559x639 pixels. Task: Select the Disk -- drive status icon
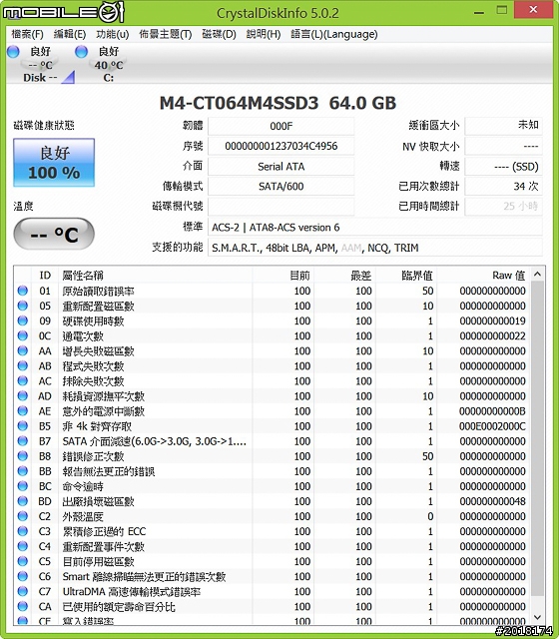40,64
